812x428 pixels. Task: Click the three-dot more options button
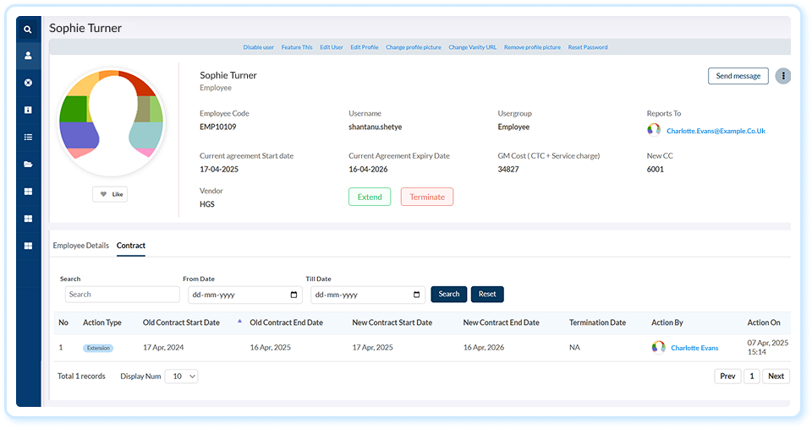click(x=783, y=76)
